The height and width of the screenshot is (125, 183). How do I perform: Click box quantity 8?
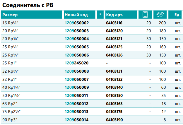165,120
